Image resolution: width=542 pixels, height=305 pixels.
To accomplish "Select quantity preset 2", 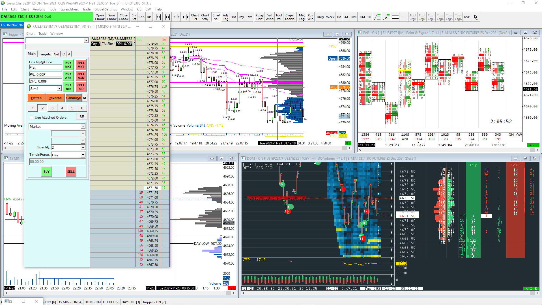I will [43, 108].
